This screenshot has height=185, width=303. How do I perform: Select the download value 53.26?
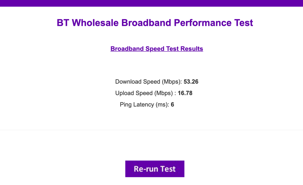191,82
